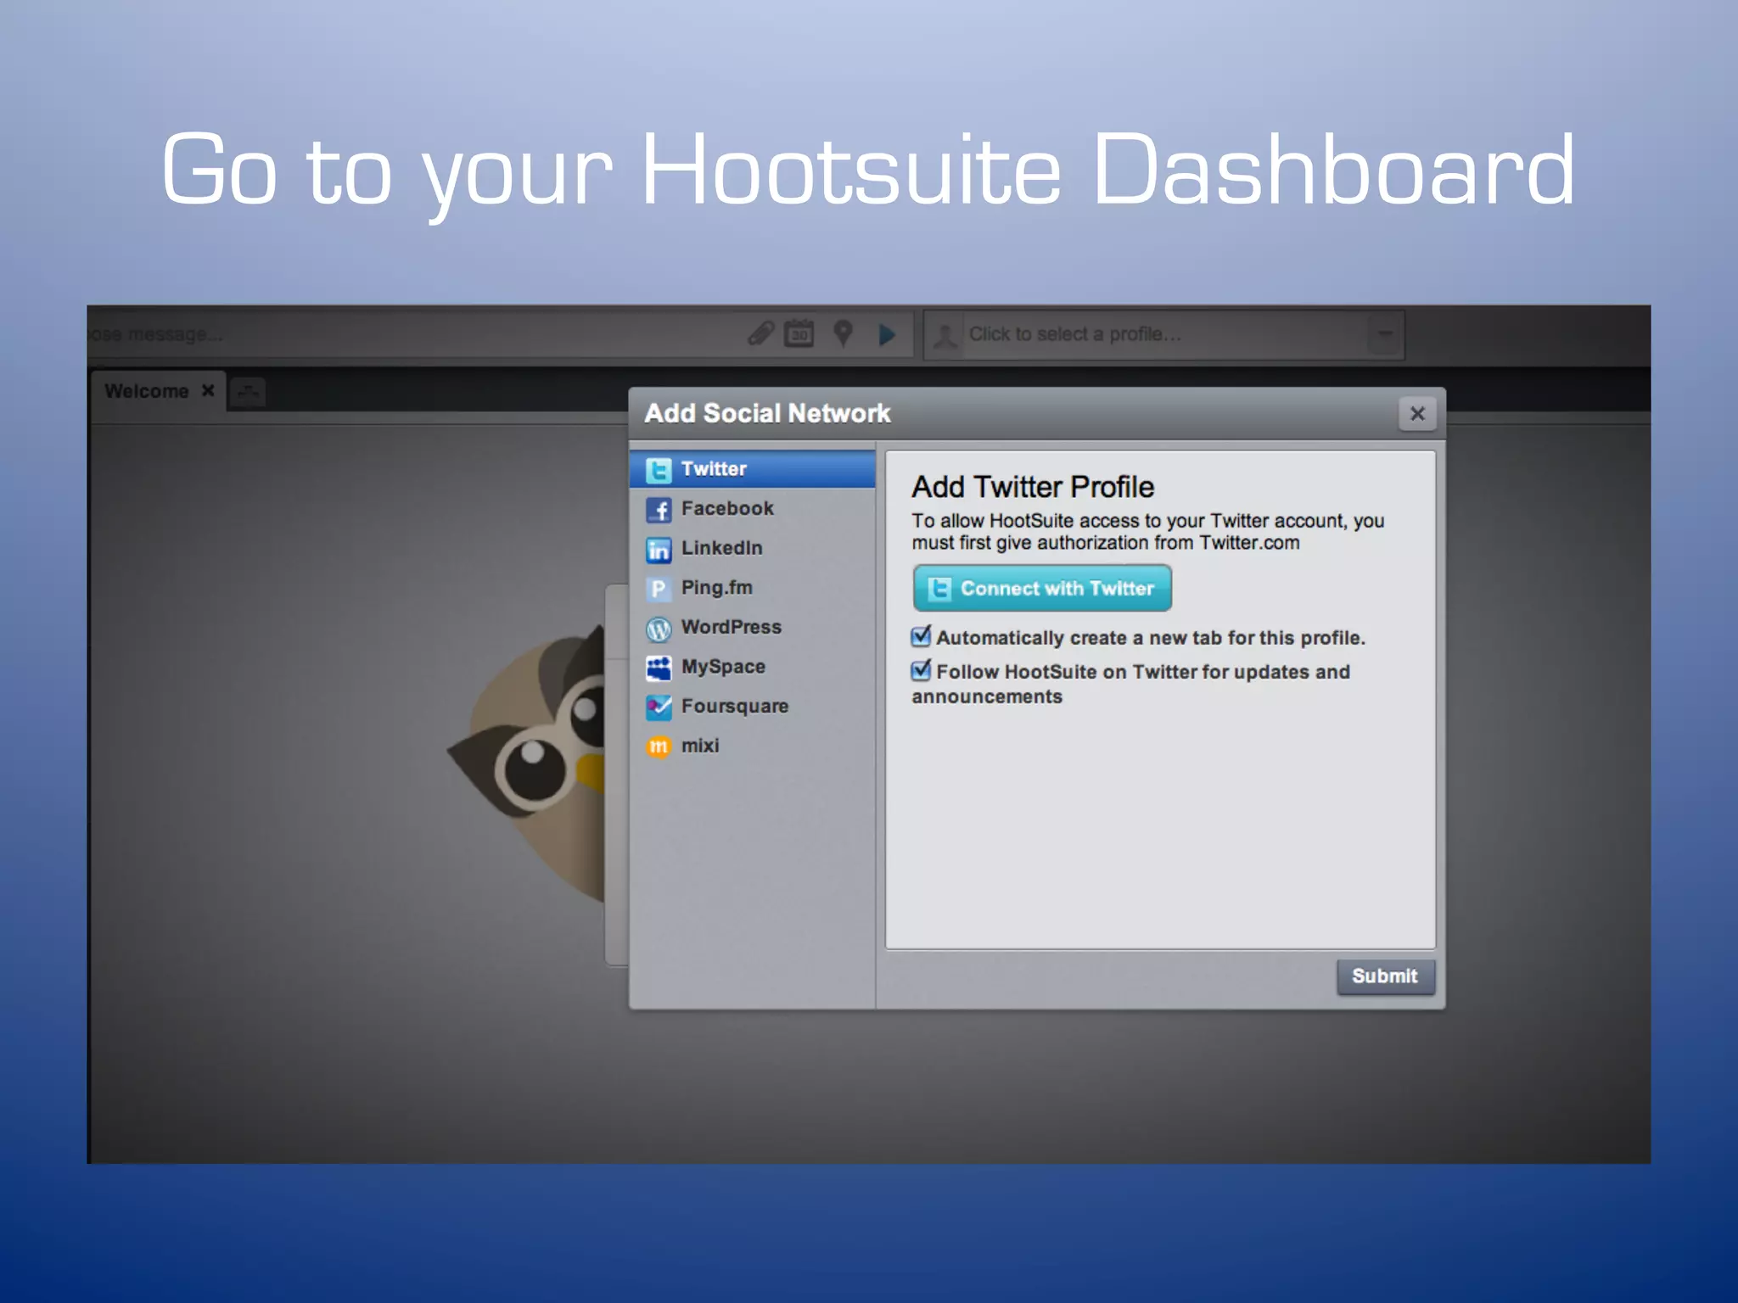The width and height of the screenshot is (1738, 1303).
Task: Select MySpace in the network list
Action: 753,667
